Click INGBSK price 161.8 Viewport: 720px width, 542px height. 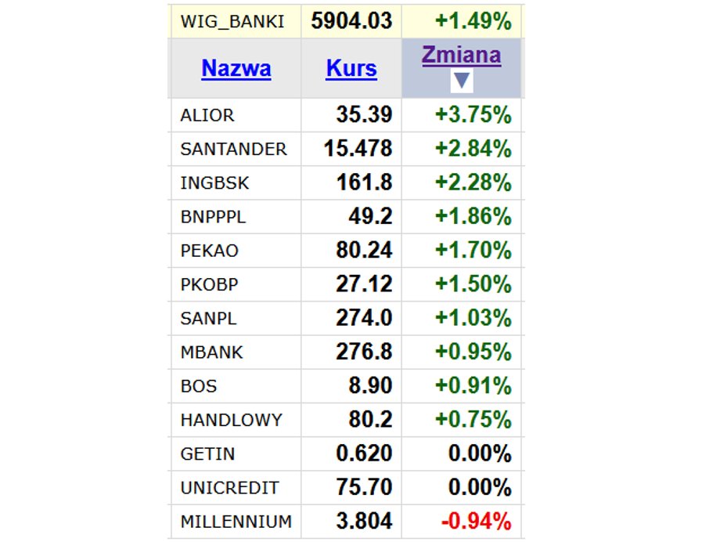pyautogui.click(x=364, y=182)
